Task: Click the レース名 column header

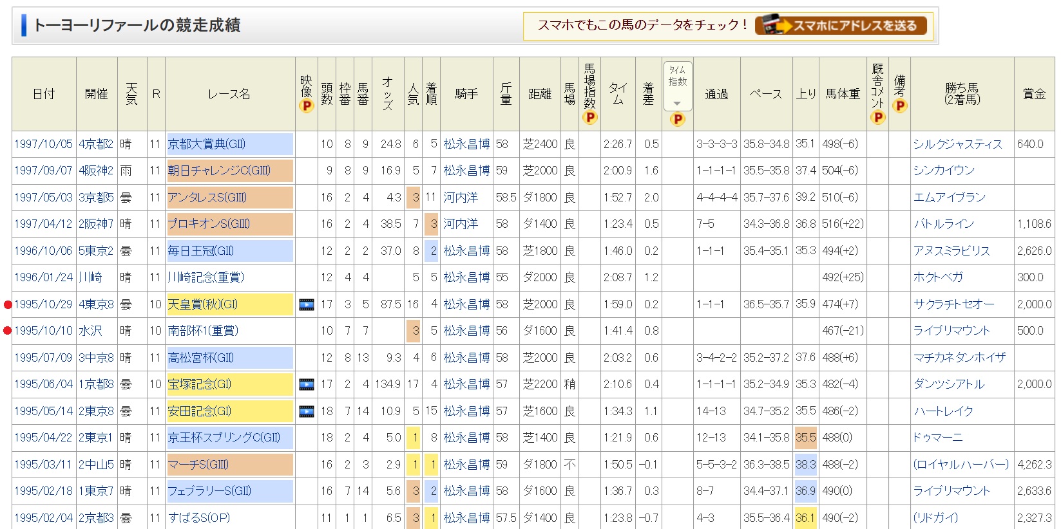Action: tap(229, 94)
